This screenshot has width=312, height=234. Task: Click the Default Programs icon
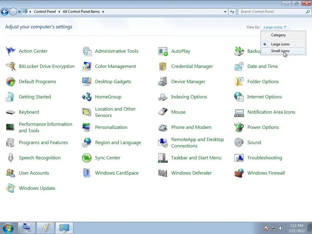[11, 82]
